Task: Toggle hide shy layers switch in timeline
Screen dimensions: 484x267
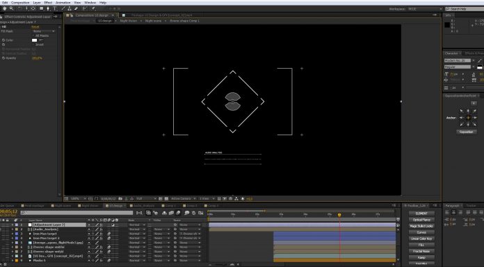Action: 164,213
